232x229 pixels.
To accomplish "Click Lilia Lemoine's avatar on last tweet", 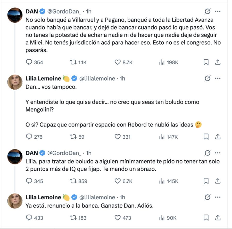I will click(x=15, y=201).
